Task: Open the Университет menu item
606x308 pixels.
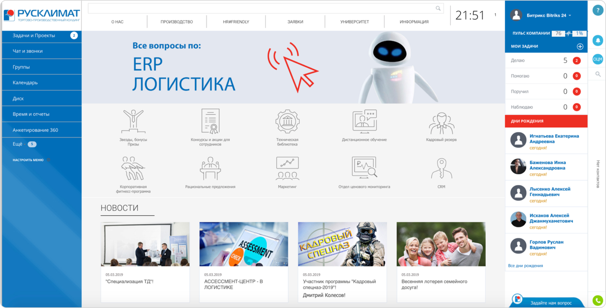Action: tap(354, 22)
